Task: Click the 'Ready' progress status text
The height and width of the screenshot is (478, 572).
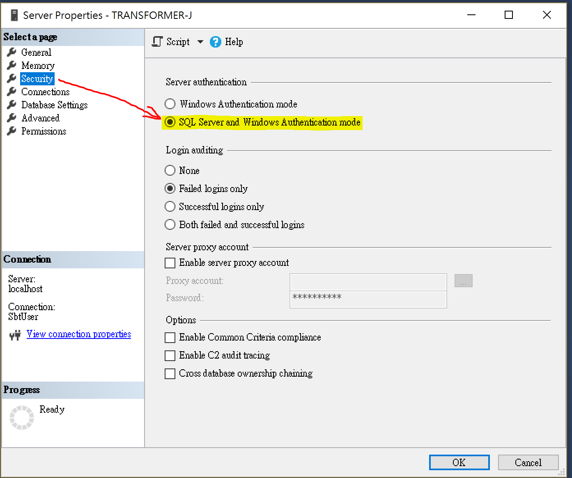Action: [52, 409]
